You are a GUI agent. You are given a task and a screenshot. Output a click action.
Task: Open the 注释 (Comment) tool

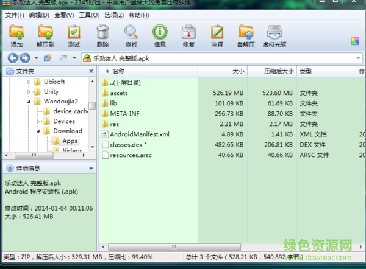[x=217, y=35]
